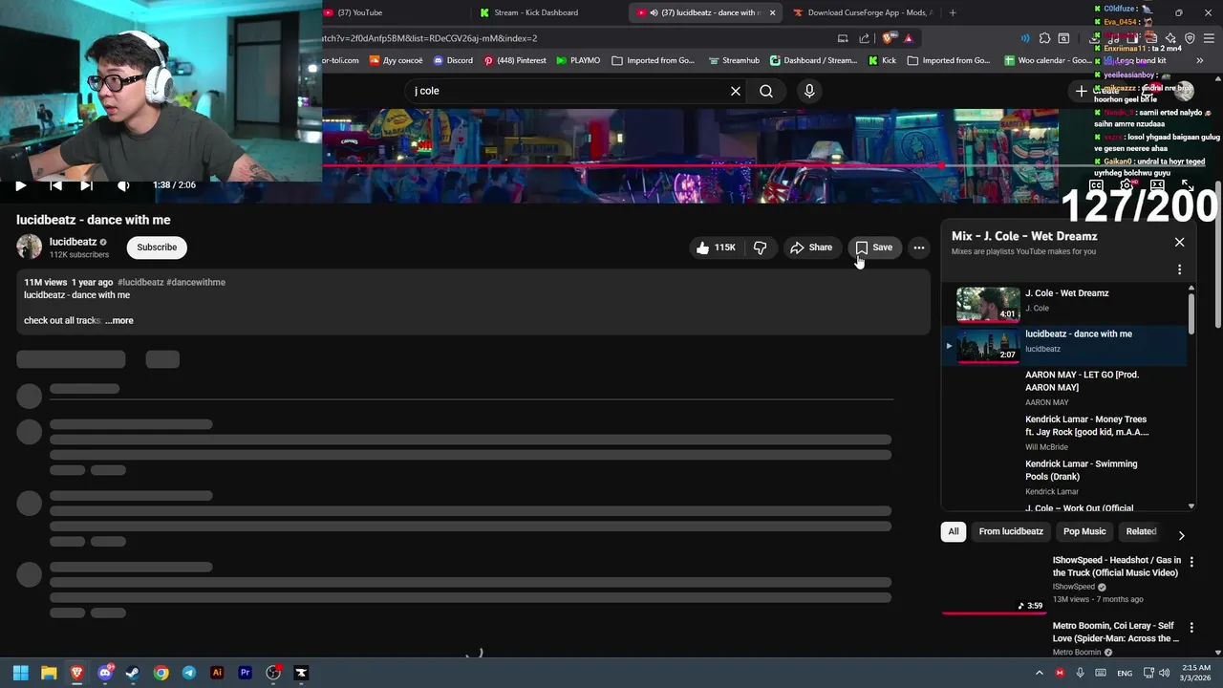Open Discord bookmark in bookmarks bar
Viewport: 1223px width, 688px height.
(x=453, y=60)
